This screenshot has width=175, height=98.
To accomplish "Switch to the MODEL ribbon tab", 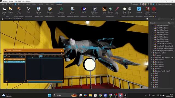I will [x=34, y=4].
